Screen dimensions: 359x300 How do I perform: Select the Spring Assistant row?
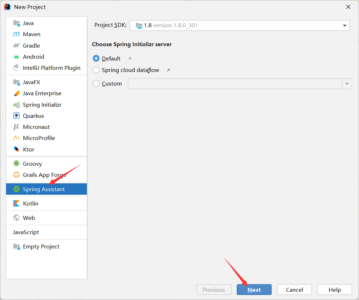[46, 189]
